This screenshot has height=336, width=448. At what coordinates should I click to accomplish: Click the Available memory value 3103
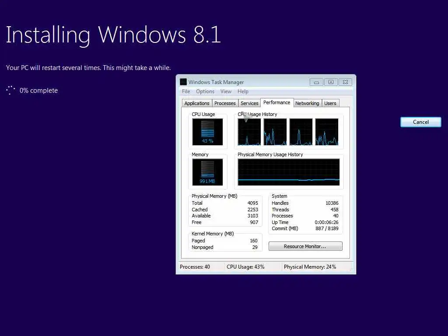point(252,216)
